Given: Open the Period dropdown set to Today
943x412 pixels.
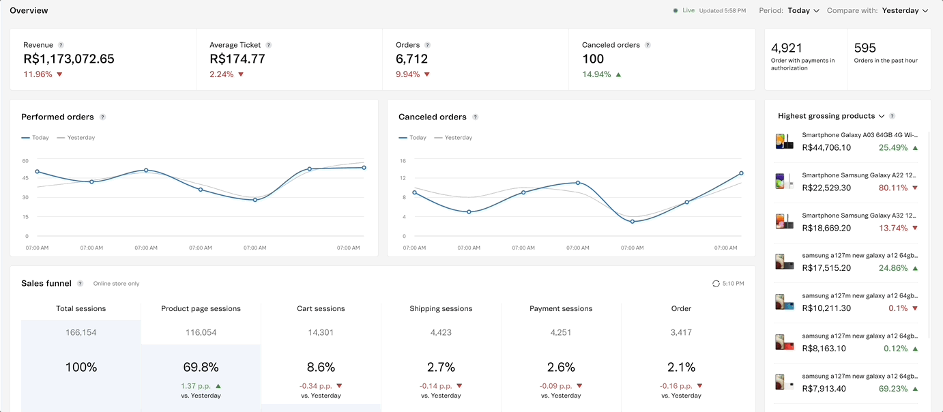Looking at the screenshot, I should 803,11.
